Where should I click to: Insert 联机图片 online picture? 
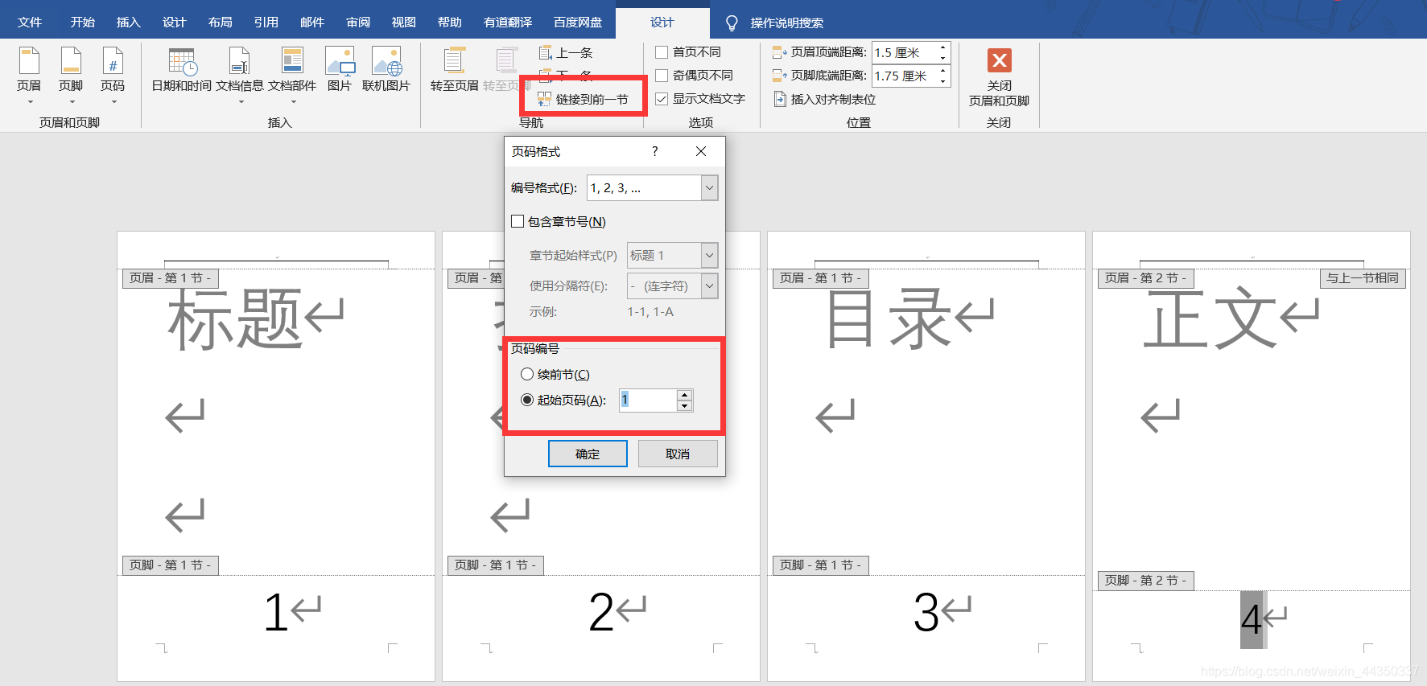click(x=386, y=71)
